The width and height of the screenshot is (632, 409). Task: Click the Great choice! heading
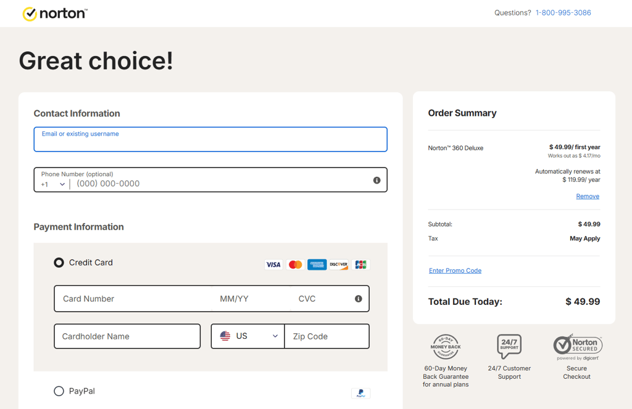point(96,61)
